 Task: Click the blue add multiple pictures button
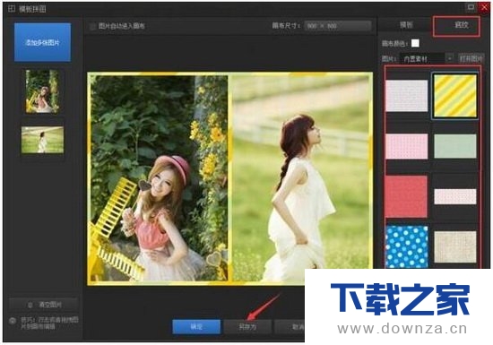point(42,42)
